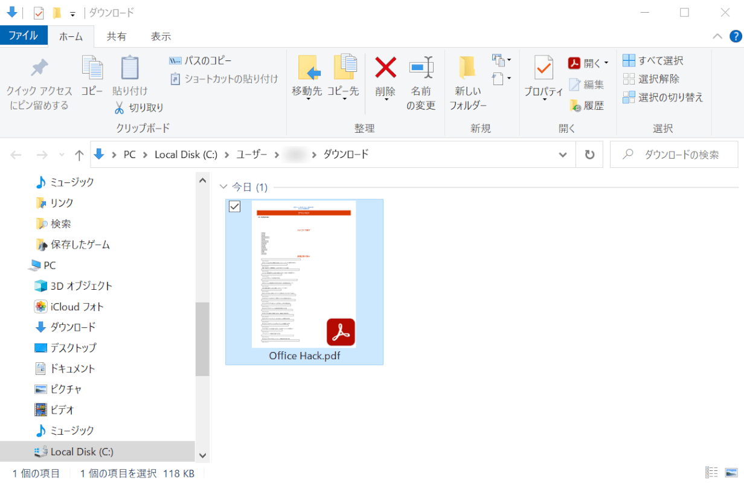
Task: Collapse the 今日 group chevron
Action: tap(224, 187)
